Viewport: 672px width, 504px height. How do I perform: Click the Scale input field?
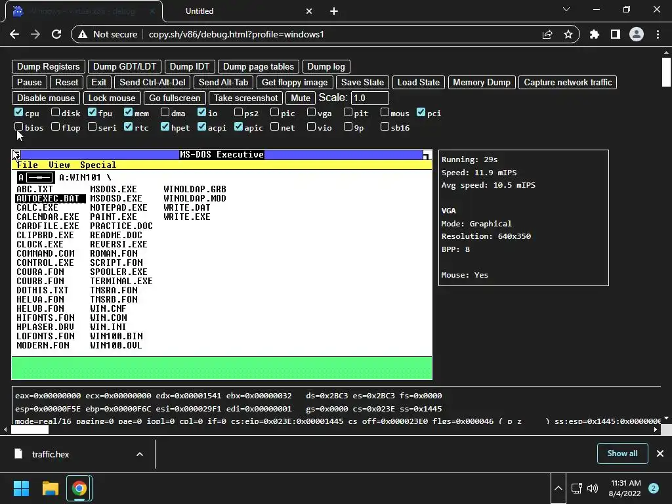(370, 98)
